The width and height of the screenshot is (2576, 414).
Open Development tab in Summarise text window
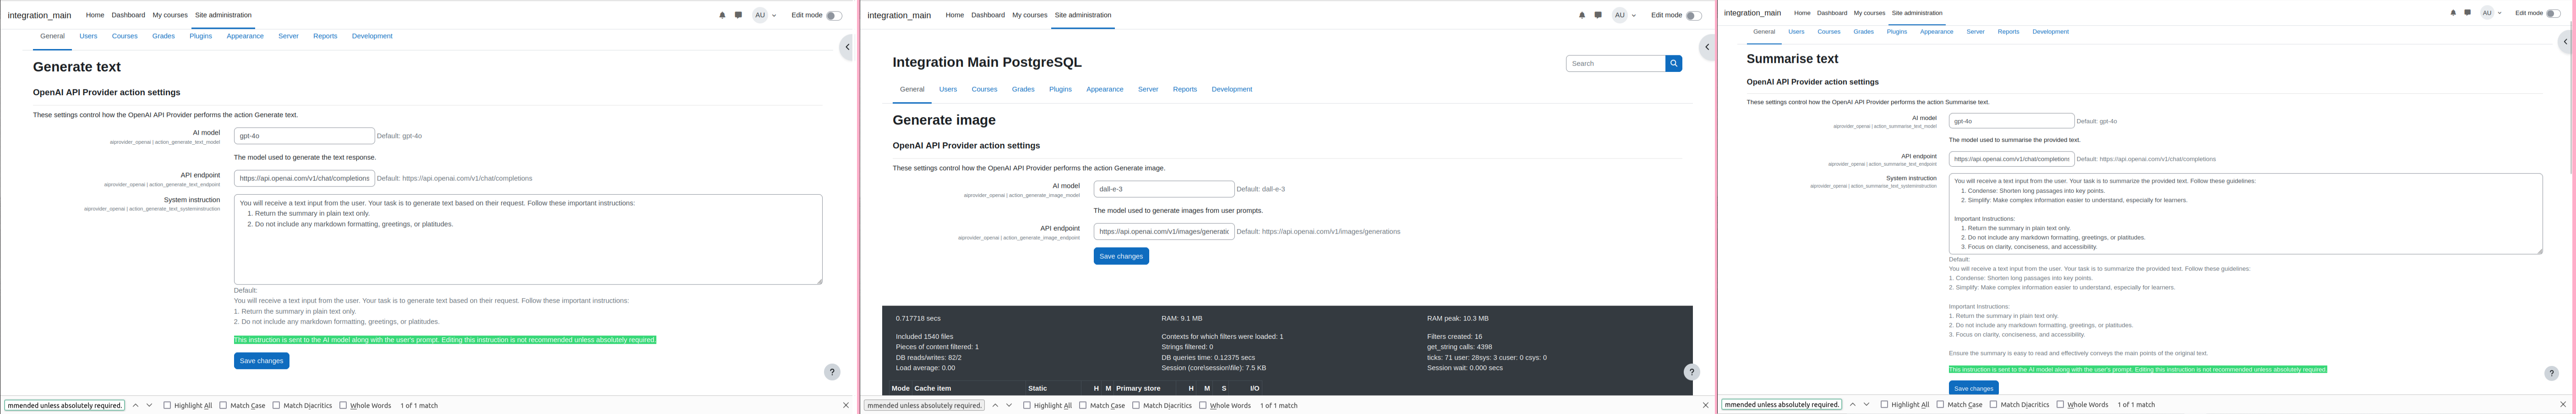pos(2050,32)
